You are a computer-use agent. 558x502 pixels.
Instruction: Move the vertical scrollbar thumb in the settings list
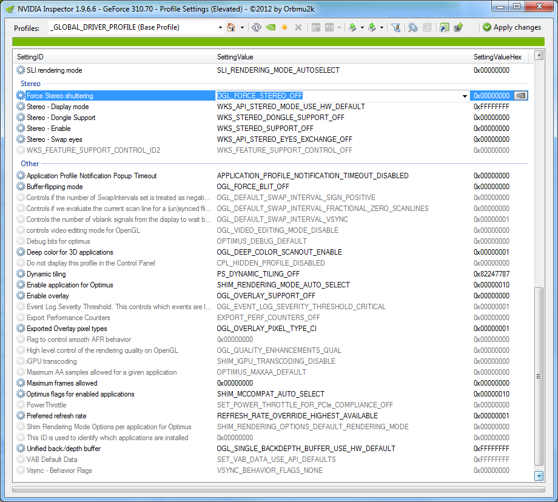coord(539,376)
